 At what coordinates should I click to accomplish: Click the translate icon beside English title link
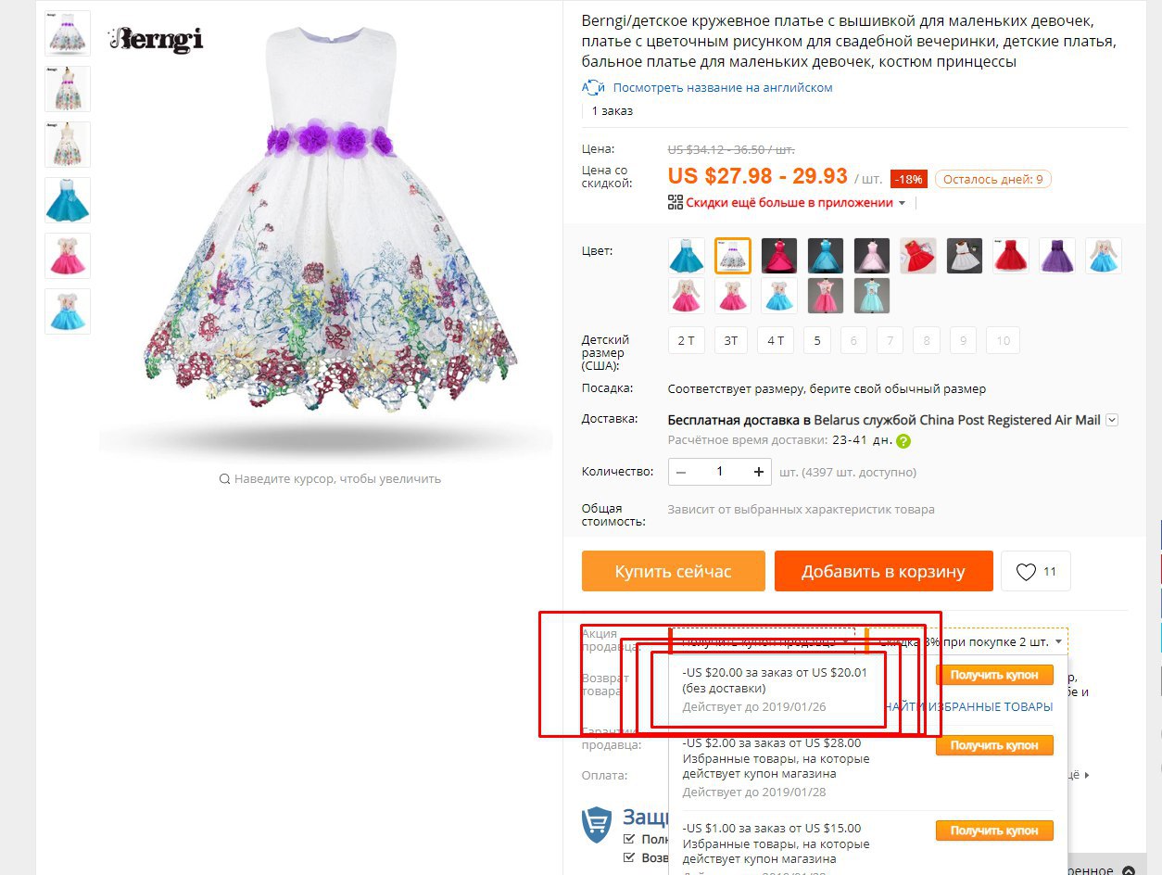(x=593, y=88)
